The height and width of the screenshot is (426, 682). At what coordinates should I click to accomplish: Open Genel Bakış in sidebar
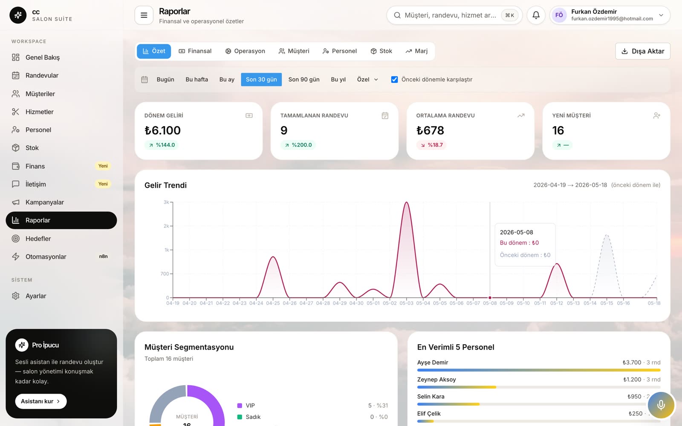pos(61,58)
